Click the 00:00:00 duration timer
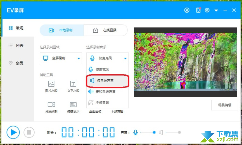This screenshot has height=145, width=242. tap(88, 132)
